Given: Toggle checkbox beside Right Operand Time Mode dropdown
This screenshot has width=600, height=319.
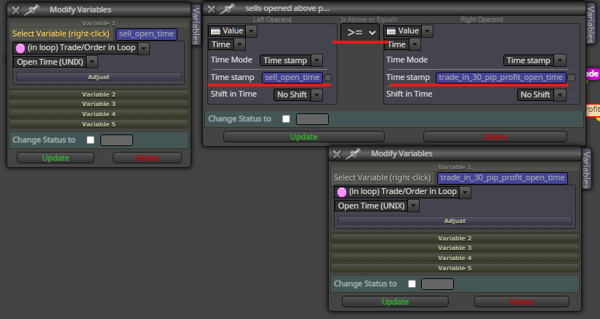Looking at the screenshot, I should point(572,60).
